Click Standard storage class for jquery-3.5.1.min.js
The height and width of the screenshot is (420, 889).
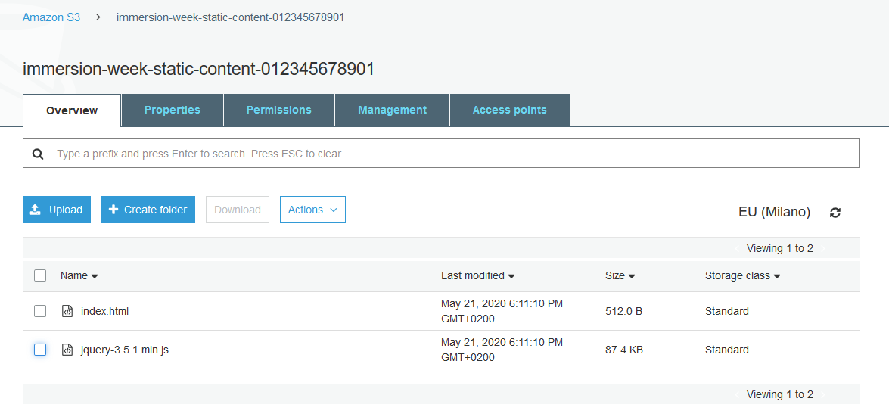(x=727, y=350)
